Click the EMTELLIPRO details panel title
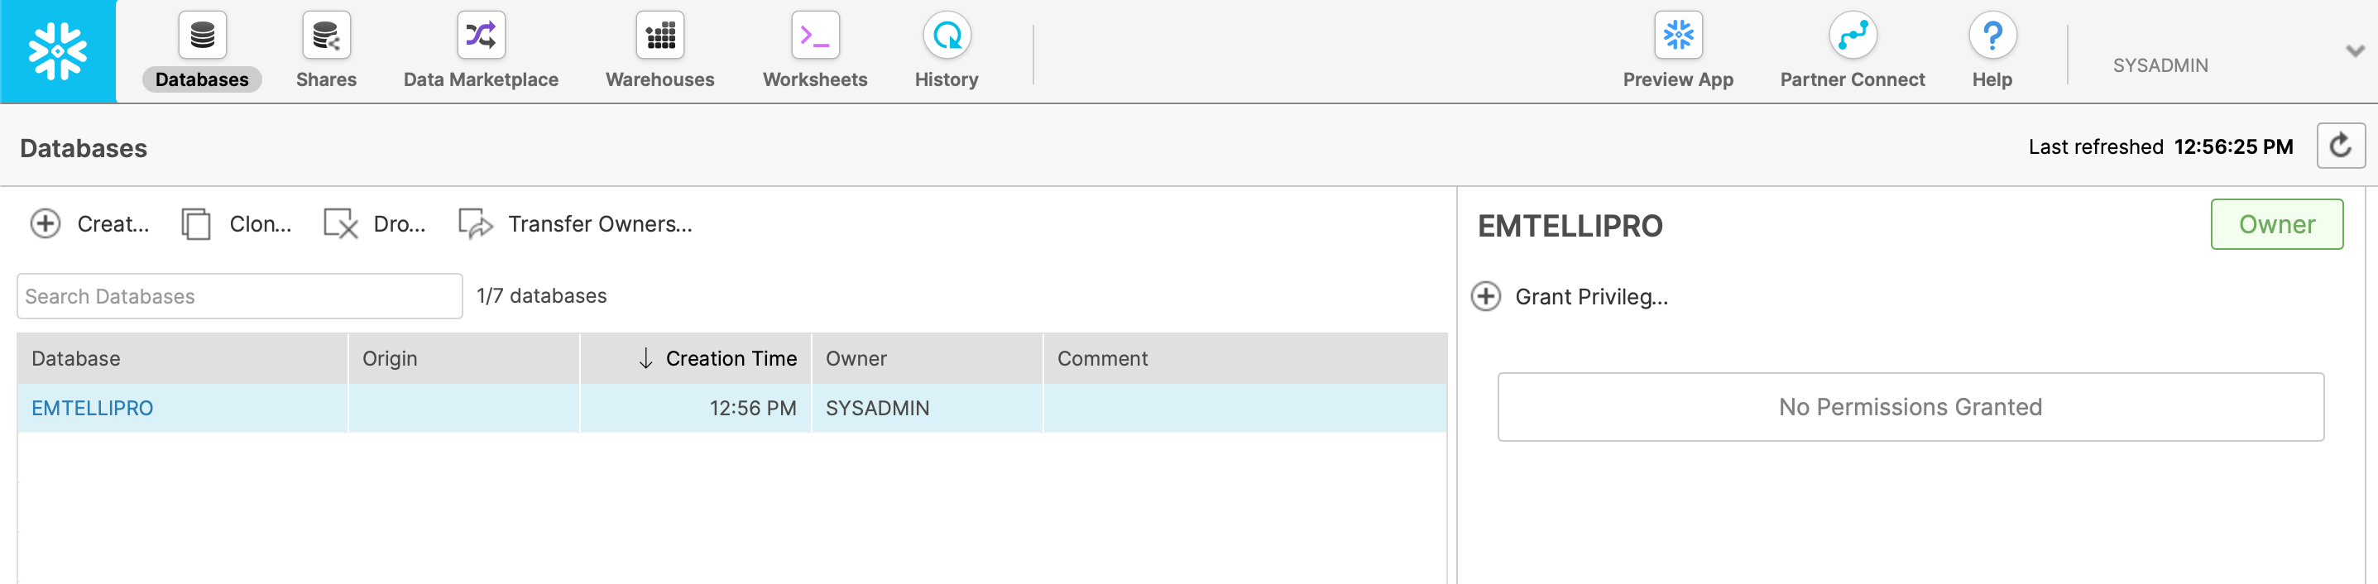The width and height of the screenshot is (2378, 584). (1570, 226)
